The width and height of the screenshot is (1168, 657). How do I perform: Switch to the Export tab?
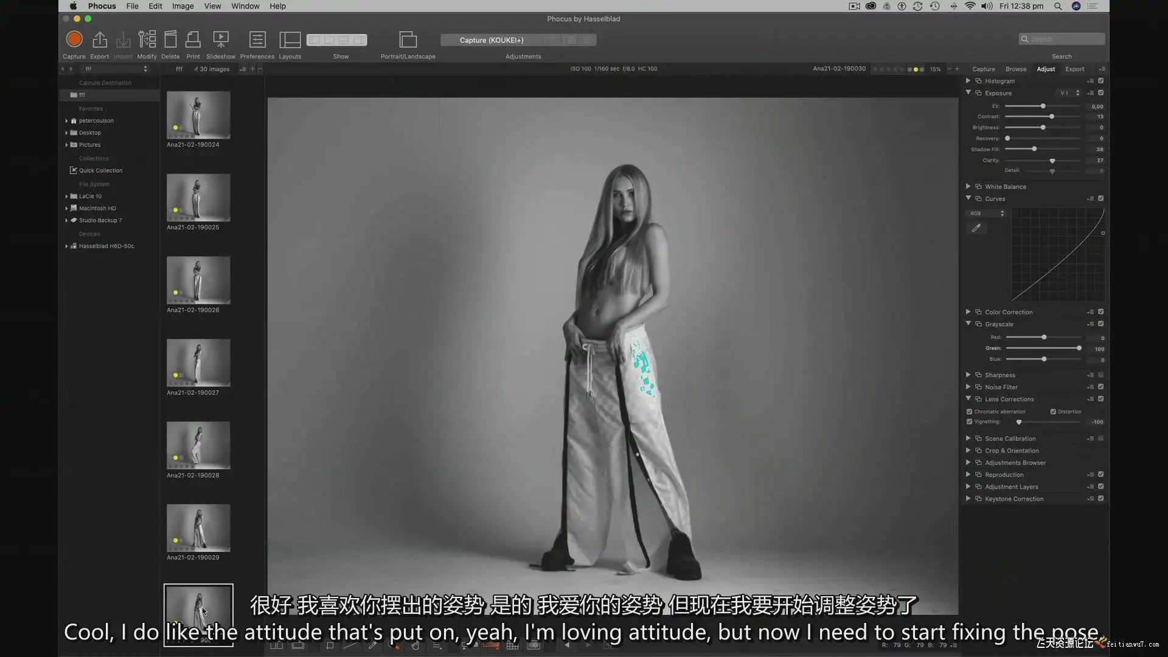[1074, 69]
